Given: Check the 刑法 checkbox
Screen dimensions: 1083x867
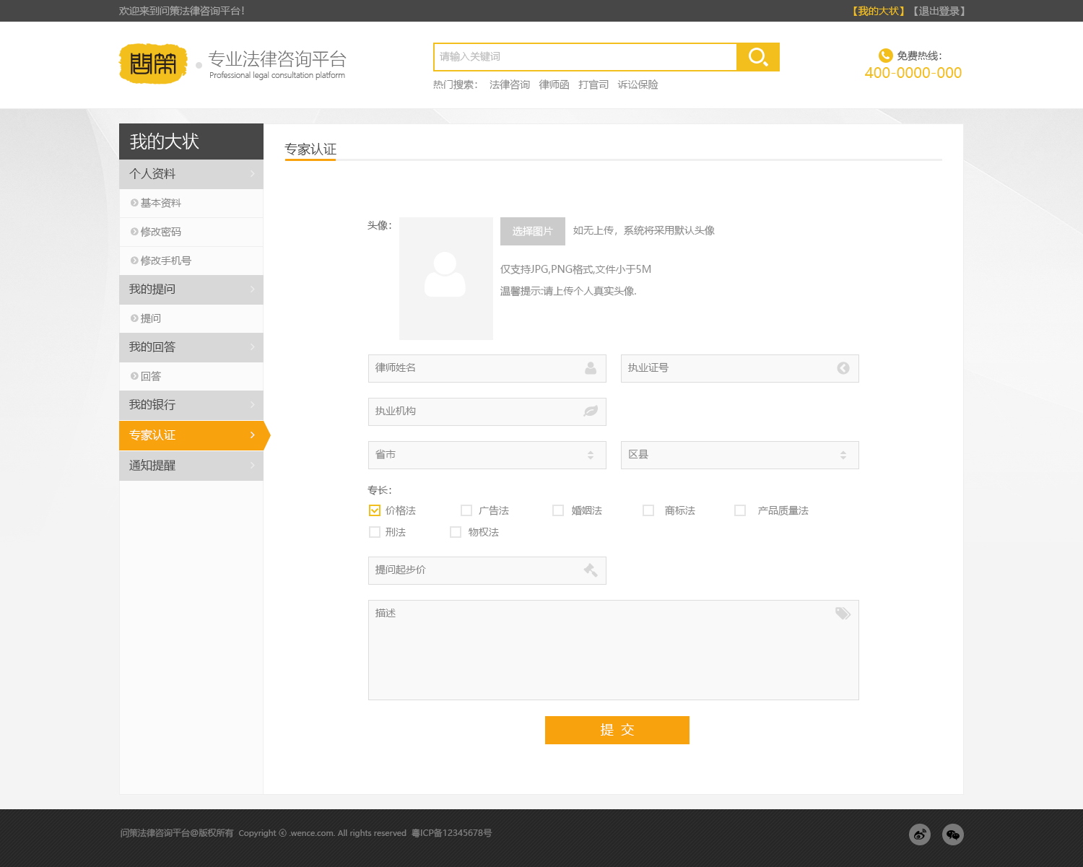Looking at the screenshot, I should click(x=375, y=532).
